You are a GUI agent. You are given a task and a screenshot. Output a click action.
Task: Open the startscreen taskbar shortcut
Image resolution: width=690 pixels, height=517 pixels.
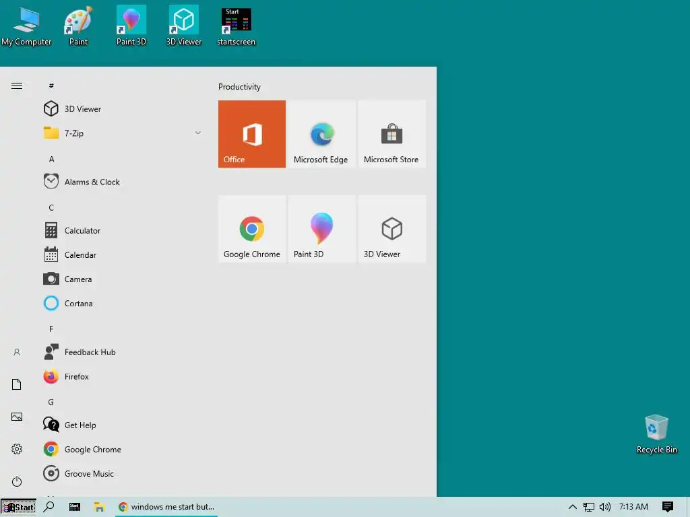click(x=75, y=507)
